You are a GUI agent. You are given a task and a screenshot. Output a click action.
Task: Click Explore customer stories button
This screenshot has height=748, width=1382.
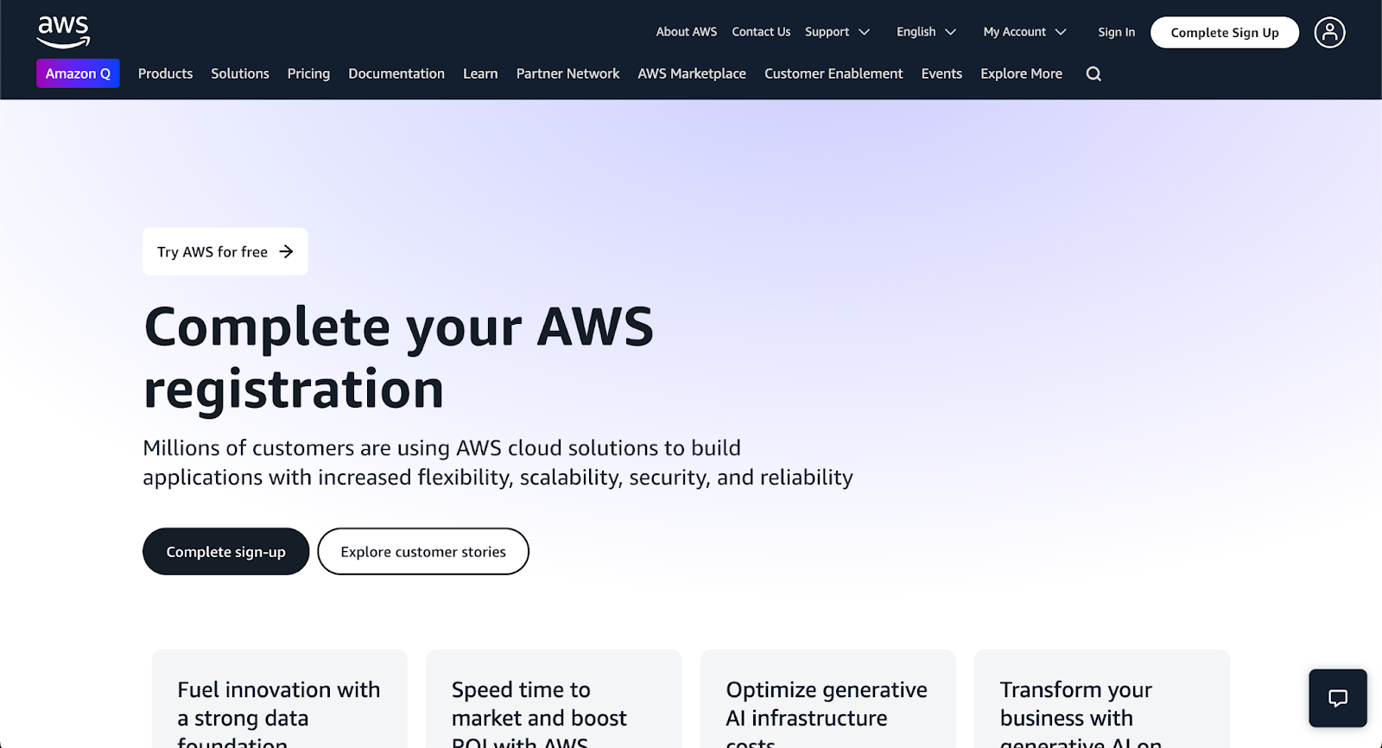423,551
